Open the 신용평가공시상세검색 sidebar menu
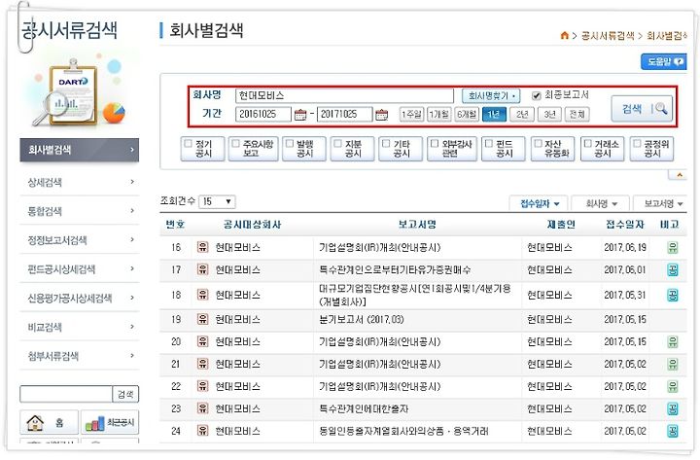Screen dimensions: 700x460 (80, 299)
